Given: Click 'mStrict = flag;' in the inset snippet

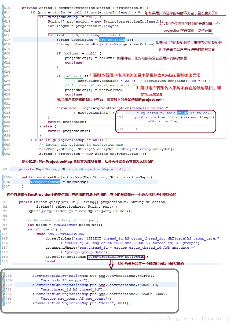Looking at the screenshot, I should point(164,121).
